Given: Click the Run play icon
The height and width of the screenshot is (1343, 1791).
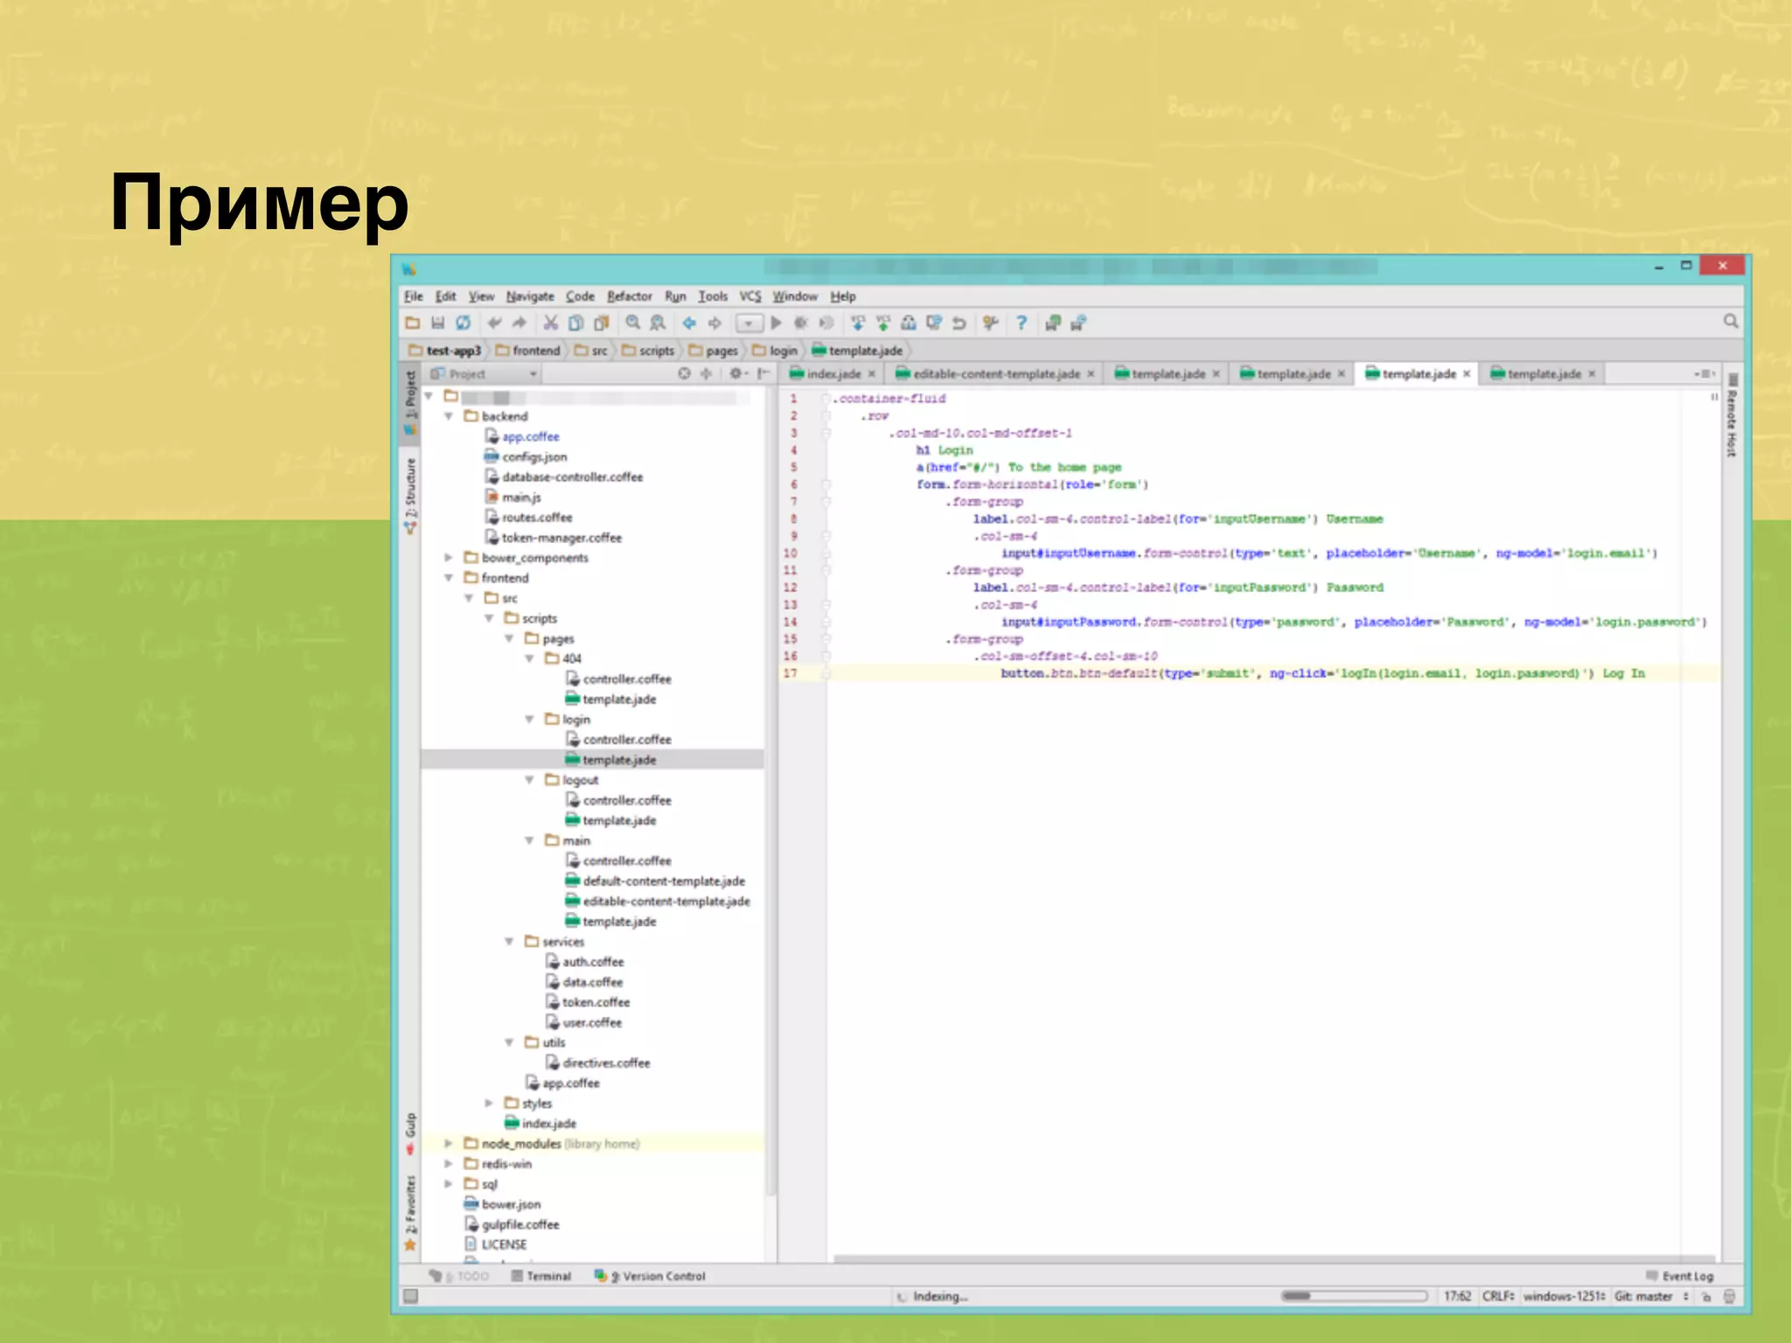Looking at the screenshot, I should coord(776,324).
